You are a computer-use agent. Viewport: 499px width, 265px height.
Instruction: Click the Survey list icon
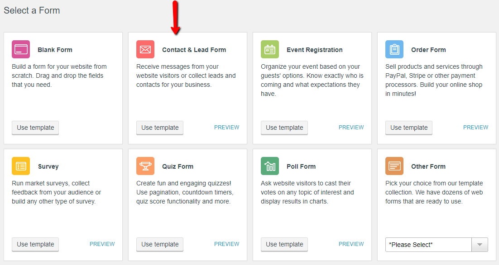[x=20, y=166]
